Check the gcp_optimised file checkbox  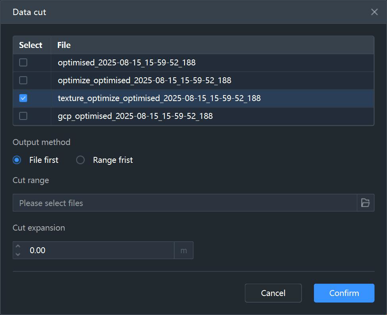23,116
